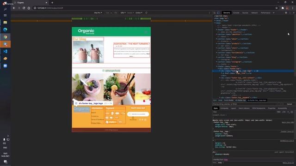This screenshot has width=296, height=166.
Task: Select the footer-top__info-content div node
Action: tap(241, 78)
